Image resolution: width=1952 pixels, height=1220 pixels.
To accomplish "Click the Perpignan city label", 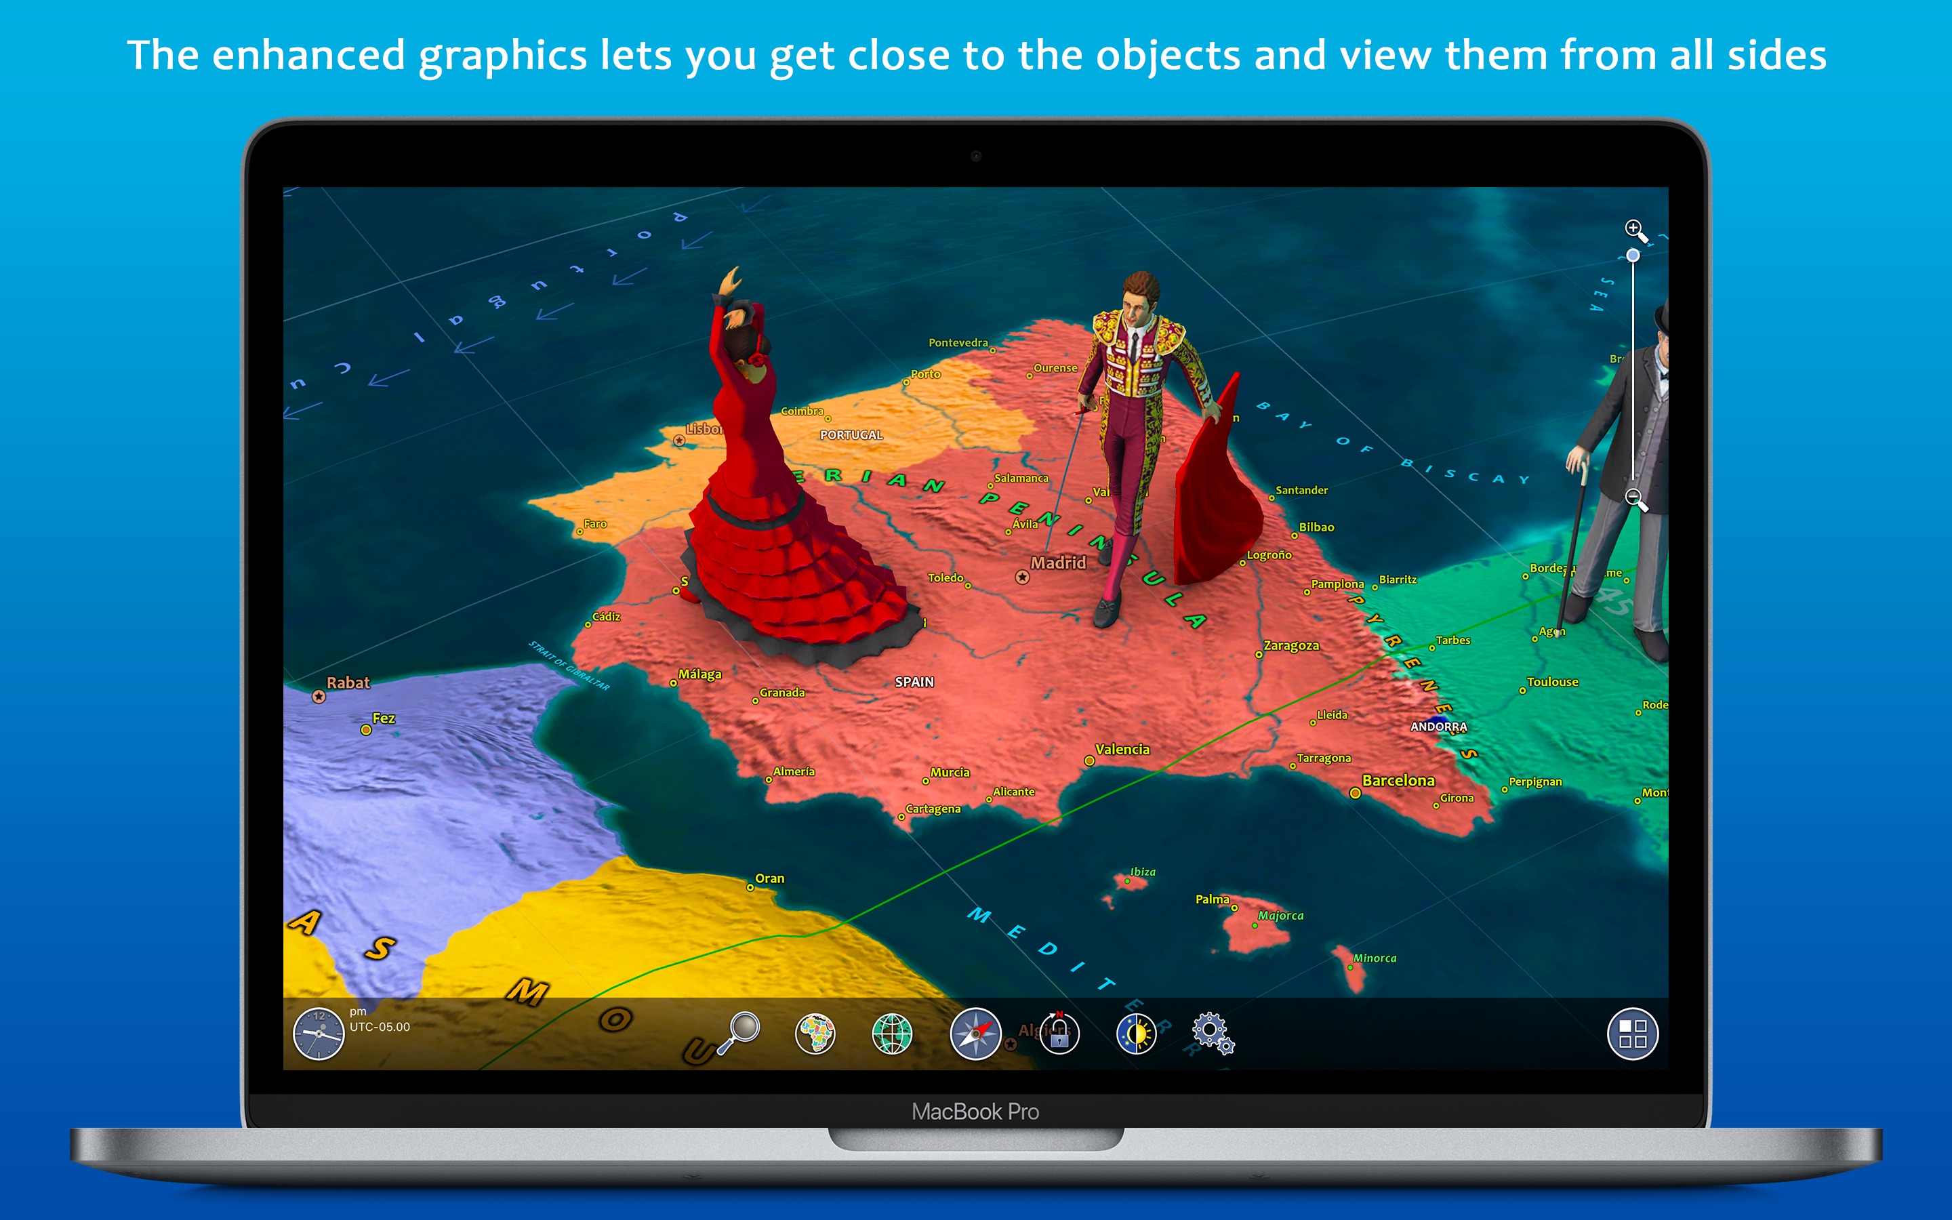I will [x=1535, y=782].
